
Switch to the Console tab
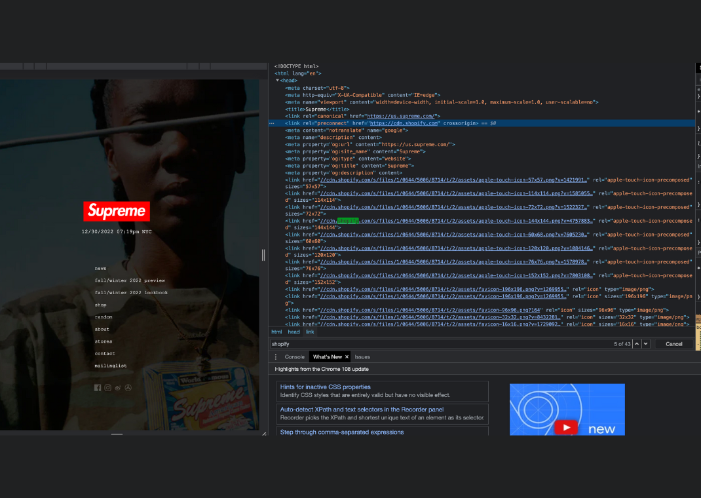(295, 356)
